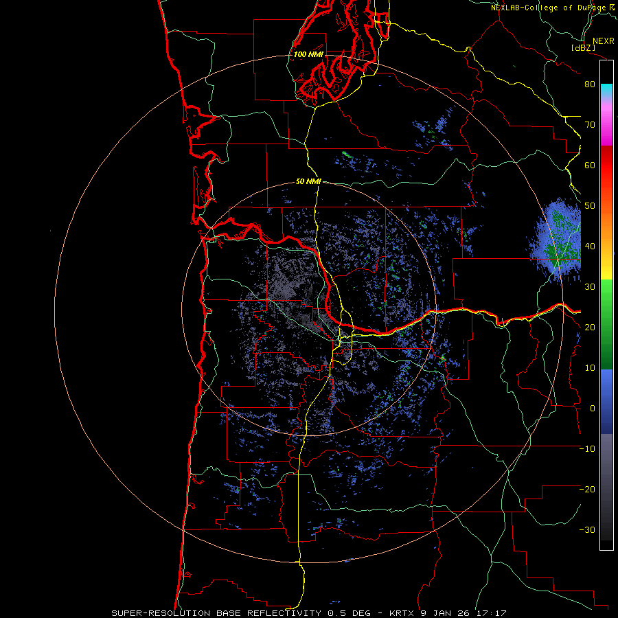This screenshot has height=618, width=618.
Task: Click the 70 value on dBZ scale
Action: click(x=590, y=125)
